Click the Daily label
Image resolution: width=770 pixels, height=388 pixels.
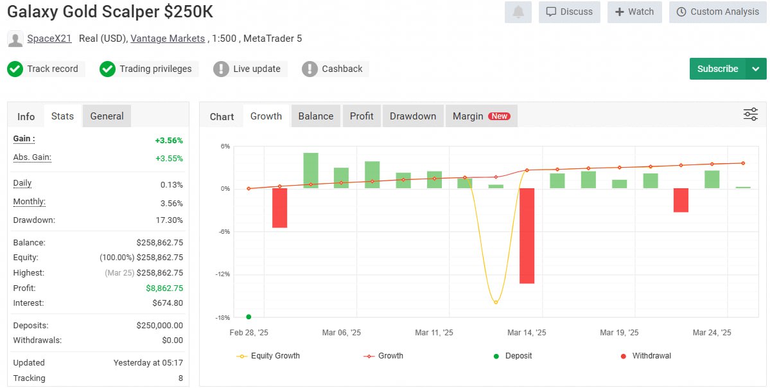[x=22, y=183]
